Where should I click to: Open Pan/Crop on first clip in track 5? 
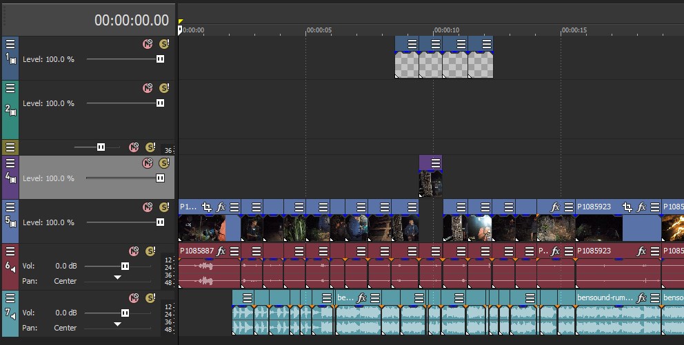click(x=207, y=207)
